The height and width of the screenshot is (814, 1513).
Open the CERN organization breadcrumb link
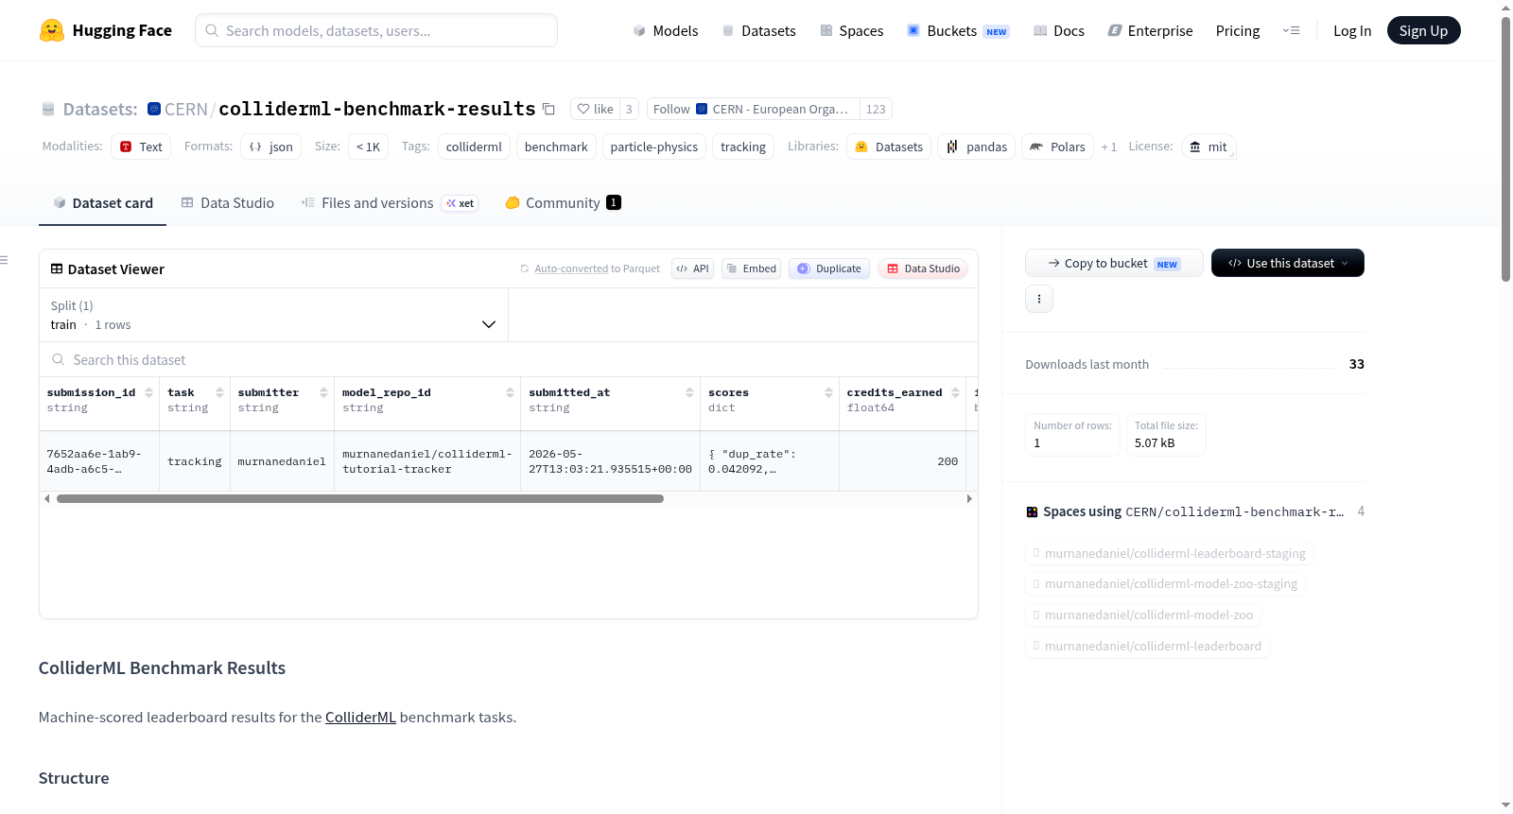pos(186,109)
